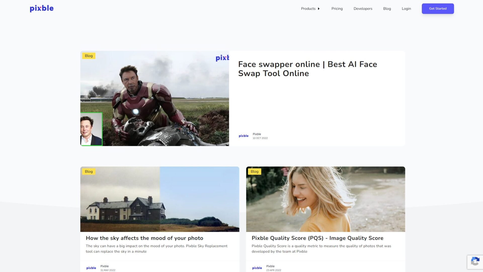Viewport: 483px width, 272px height.
Task: Open the Pixble Quality Score article title
Action: click(x=317, y=238)
